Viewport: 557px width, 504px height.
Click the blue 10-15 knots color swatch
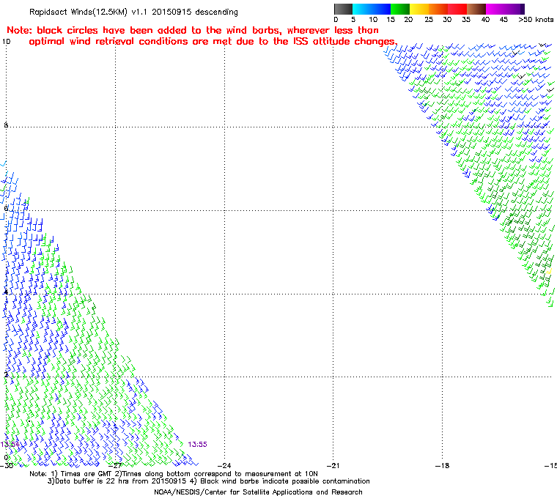tap(381, 9)
